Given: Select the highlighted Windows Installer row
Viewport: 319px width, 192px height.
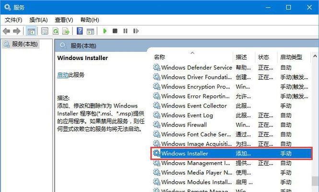Looking at the screenshot, I should tap(232, 153).
